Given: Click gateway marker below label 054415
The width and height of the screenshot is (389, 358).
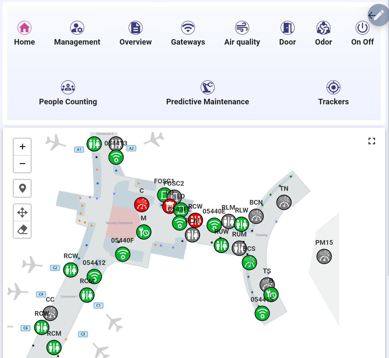Looking at the screenshot, I should 262,313.
